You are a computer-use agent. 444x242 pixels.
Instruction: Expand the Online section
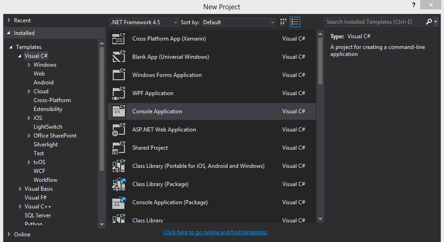pyautogui.click(x=9, y=234)
